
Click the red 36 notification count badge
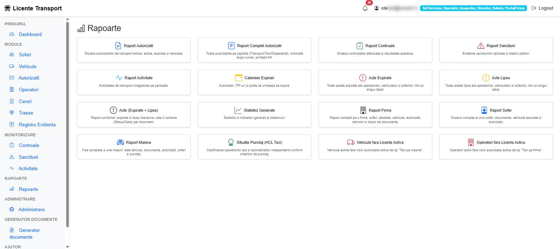[369, 2]
